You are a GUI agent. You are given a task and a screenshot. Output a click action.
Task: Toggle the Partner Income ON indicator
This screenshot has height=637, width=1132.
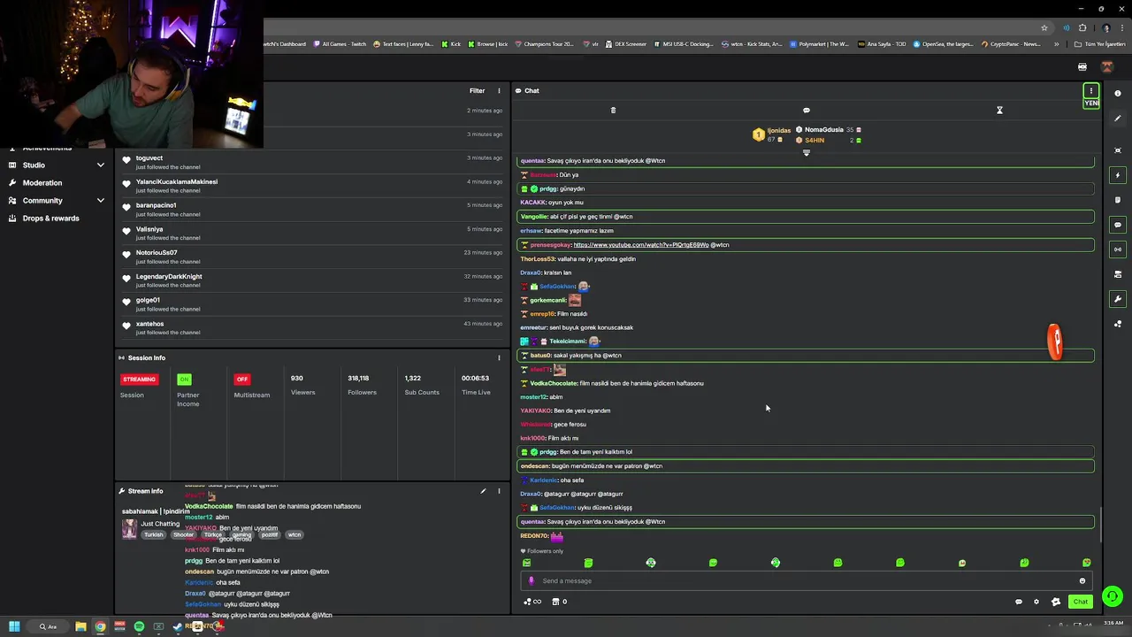(x=184, y=380)
